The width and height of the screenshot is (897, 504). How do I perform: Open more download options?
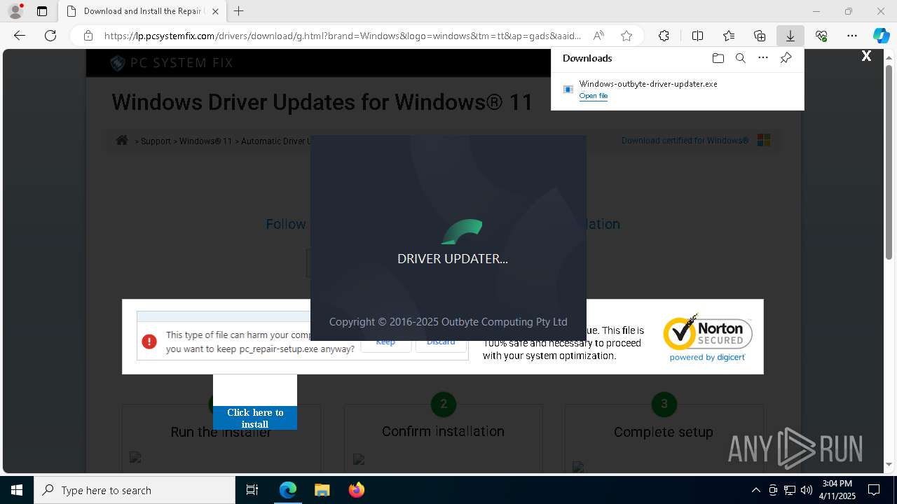[x=763, y=58]
